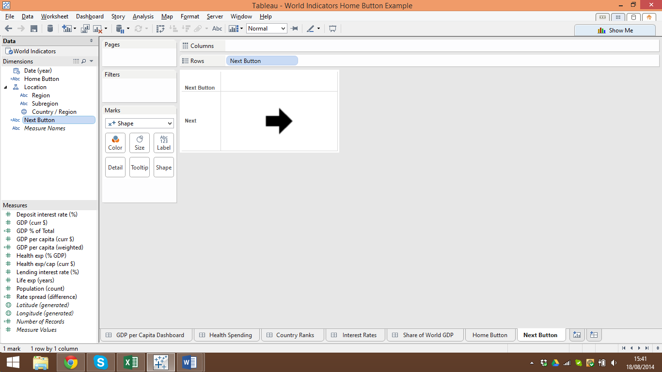Open Google Chrome from the taskbar
This screenshot has height=372, width=662.
tap(71, 362)
